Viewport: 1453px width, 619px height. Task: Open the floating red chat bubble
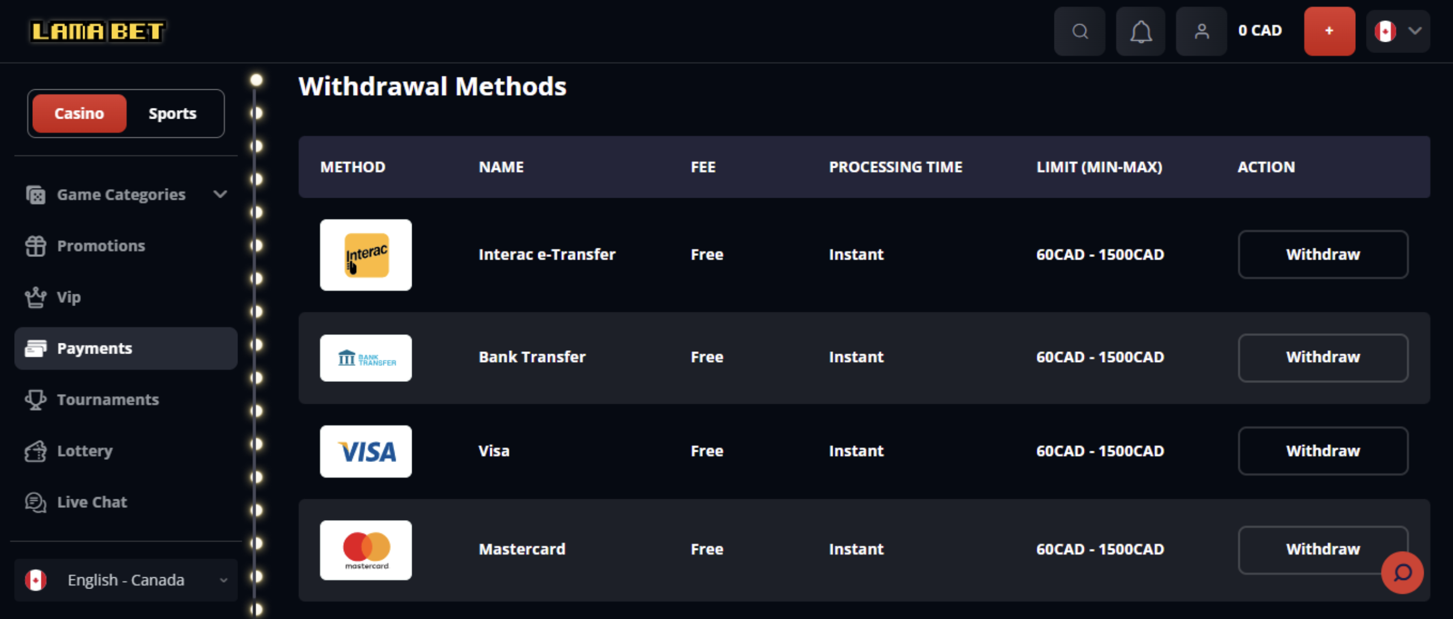coord(1402,573)
